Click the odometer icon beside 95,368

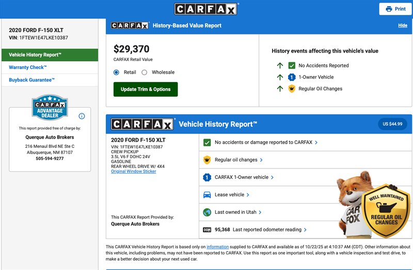pyautogui.click(x=207, y=230)
